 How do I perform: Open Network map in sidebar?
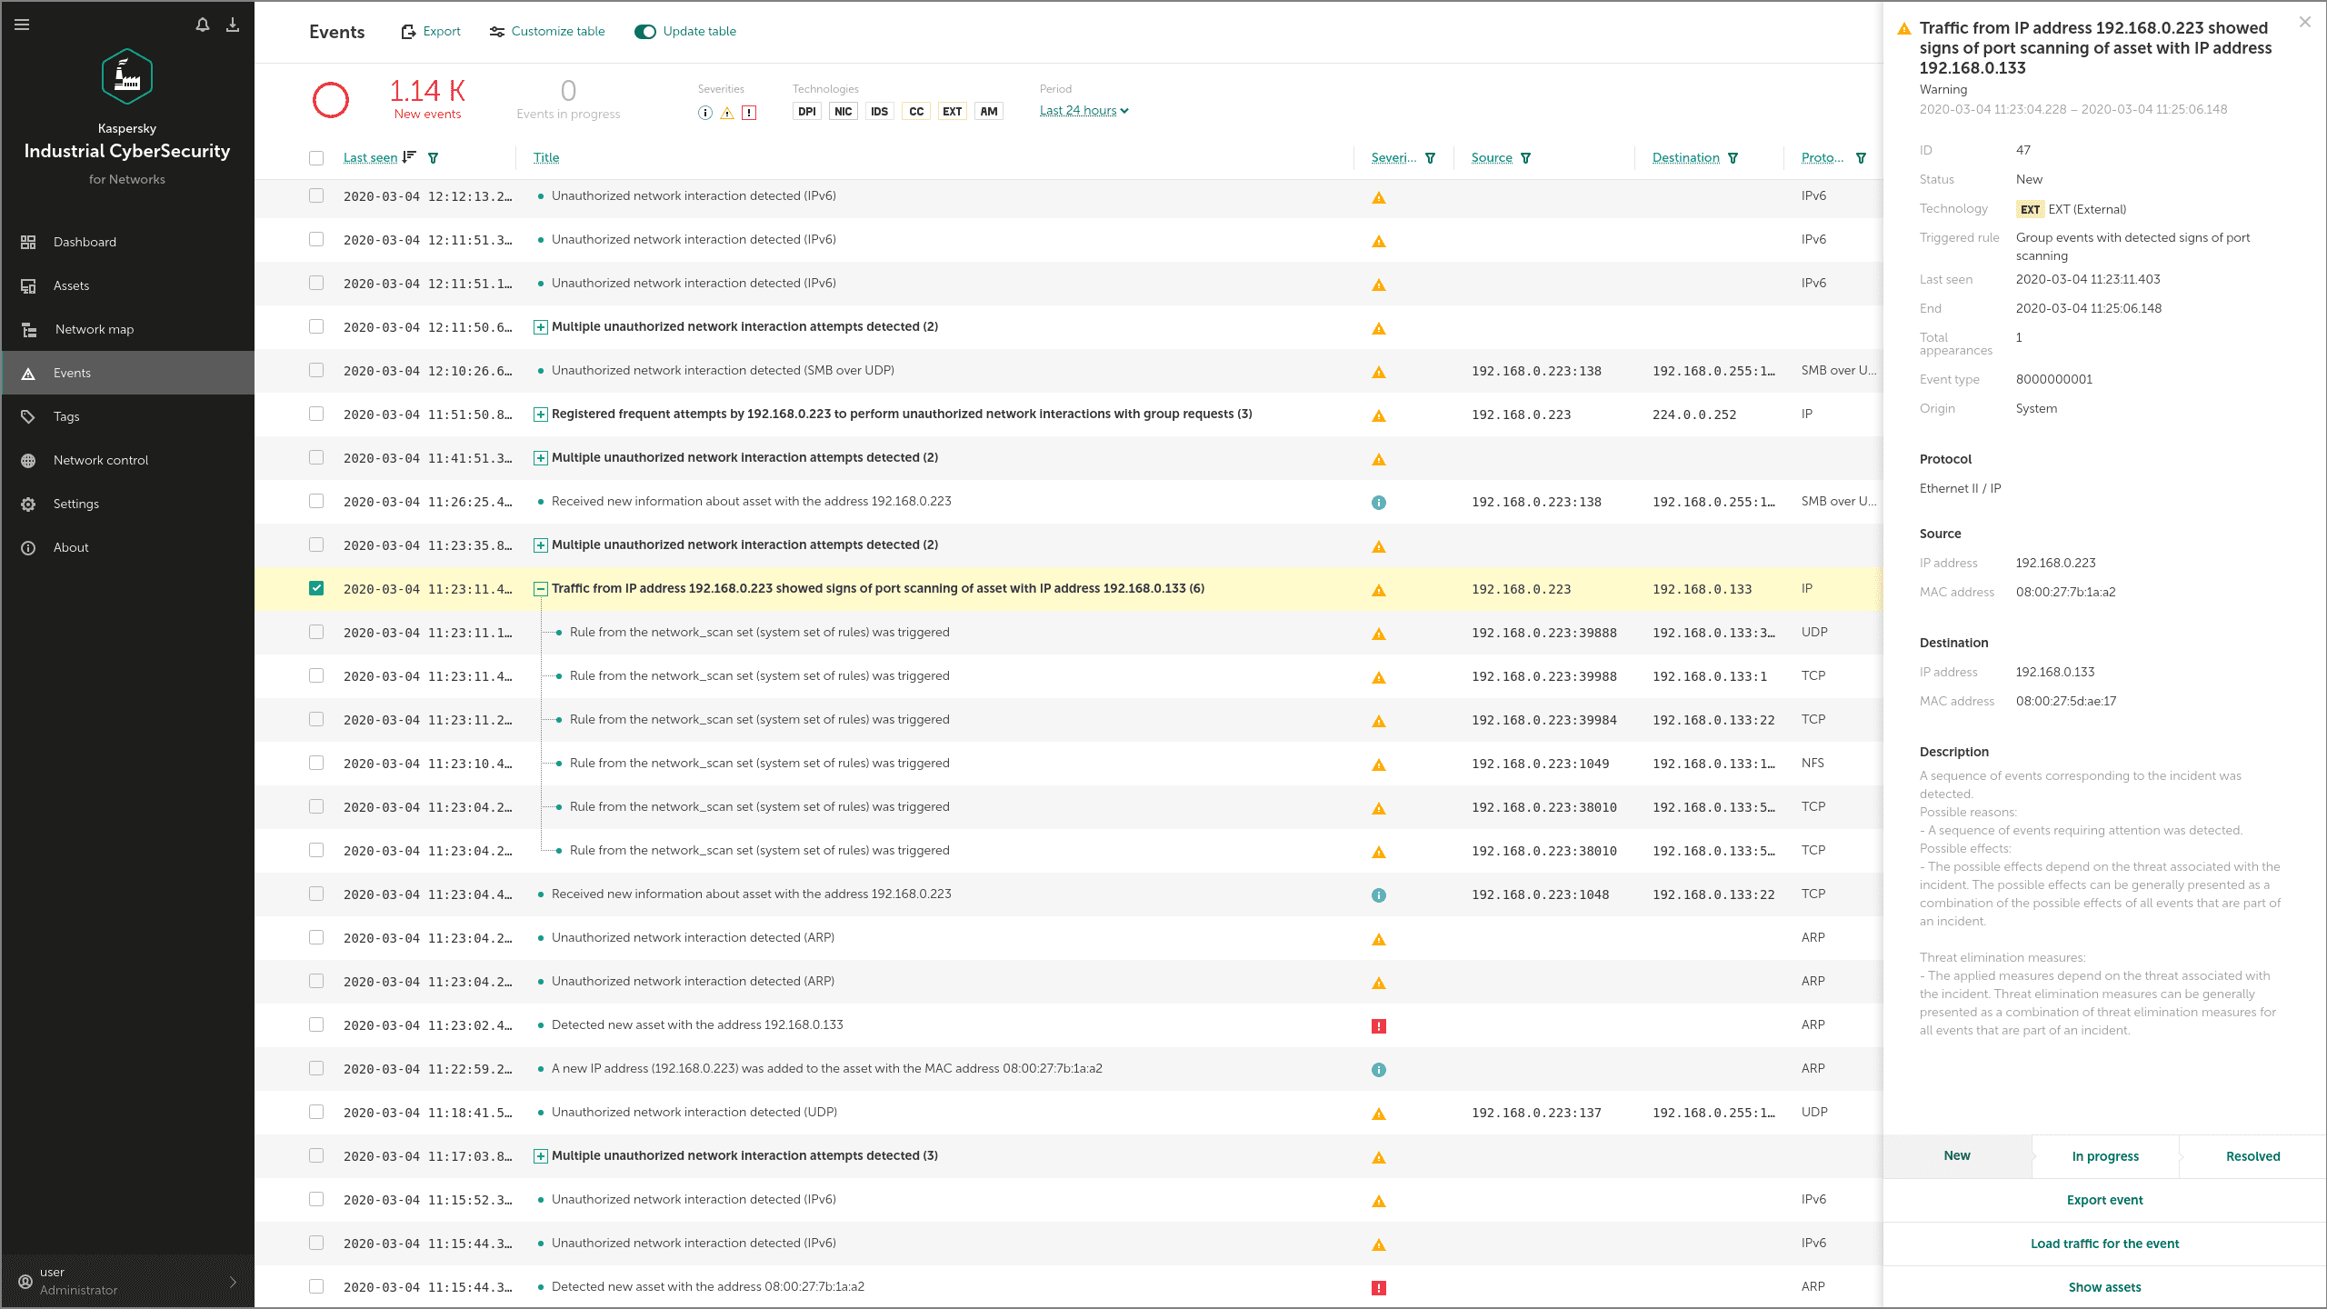[x=94, y=329]
